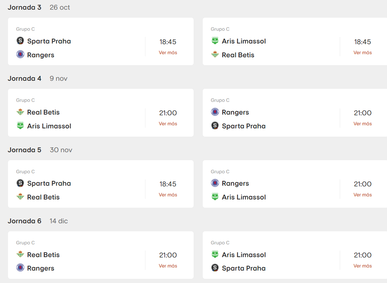Select Aris Limassol crest in Jornada 5
387x283 pixels.
tap(215, 197)
